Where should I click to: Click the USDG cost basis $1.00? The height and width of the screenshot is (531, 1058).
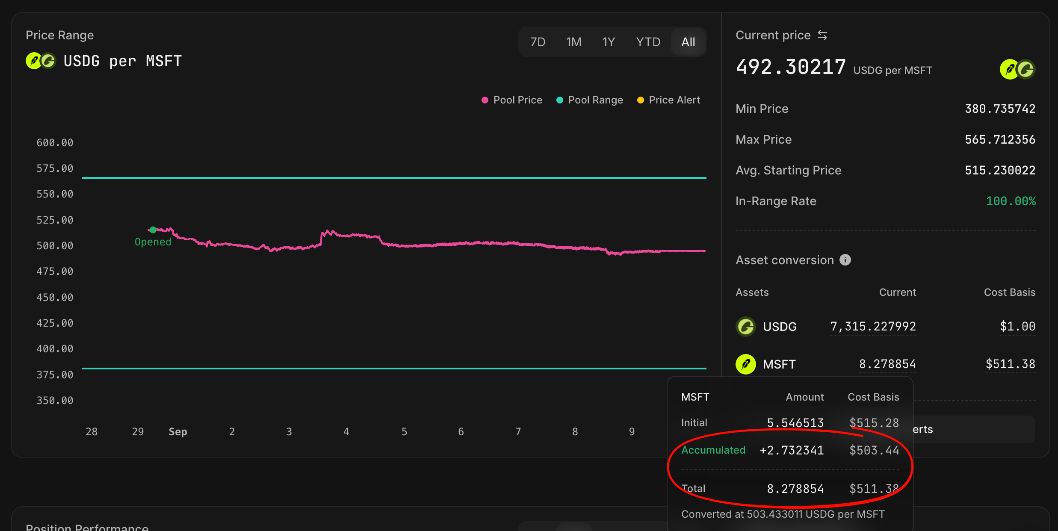pyautogui.click(x=1017, y=327)
